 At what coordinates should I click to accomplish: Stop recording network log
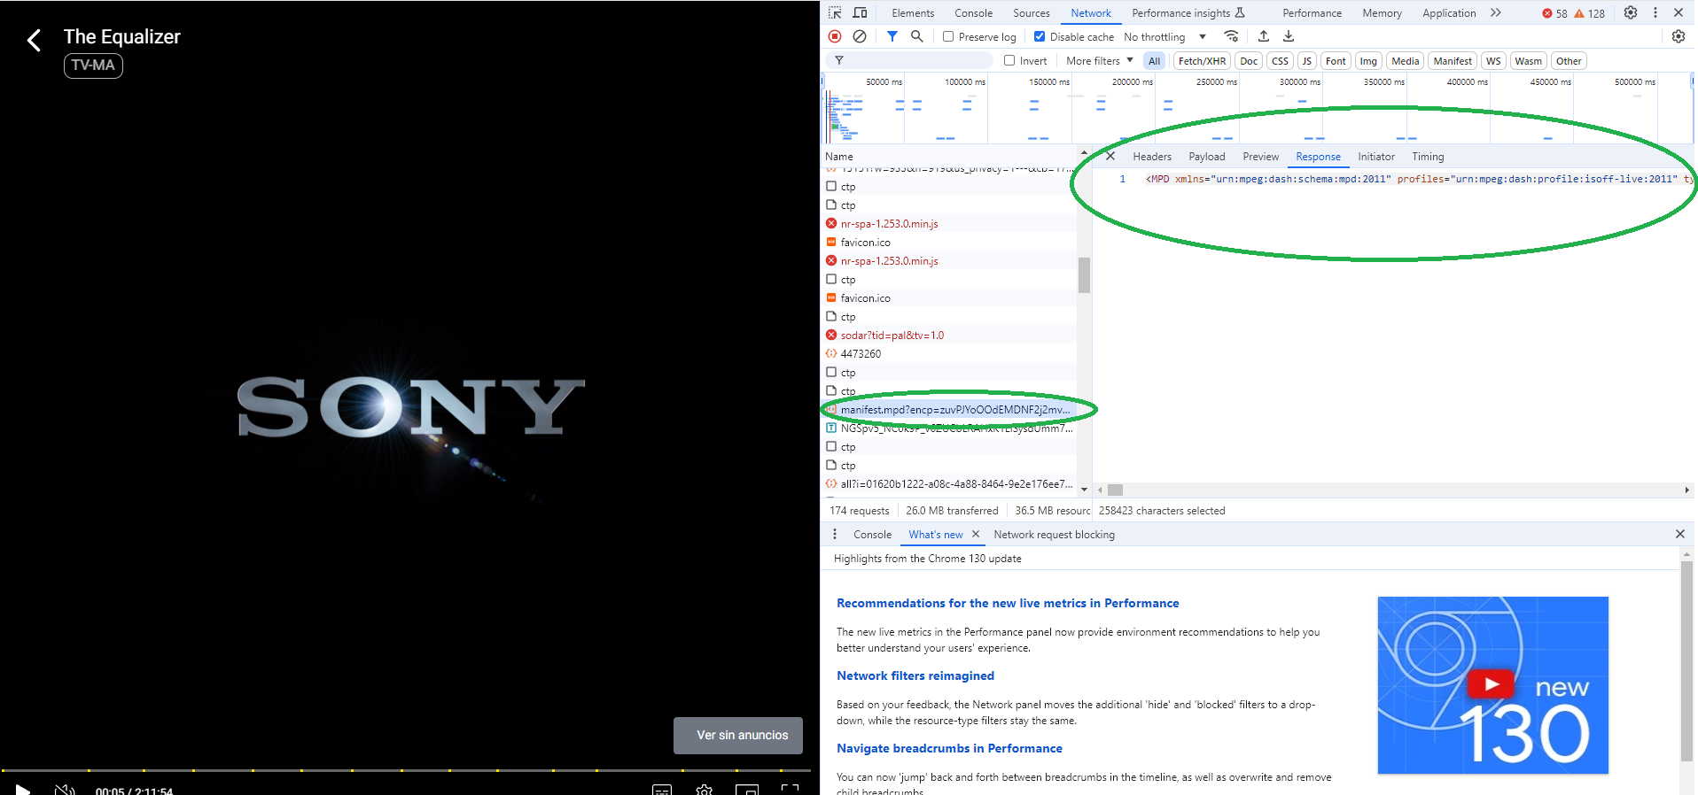835,36
